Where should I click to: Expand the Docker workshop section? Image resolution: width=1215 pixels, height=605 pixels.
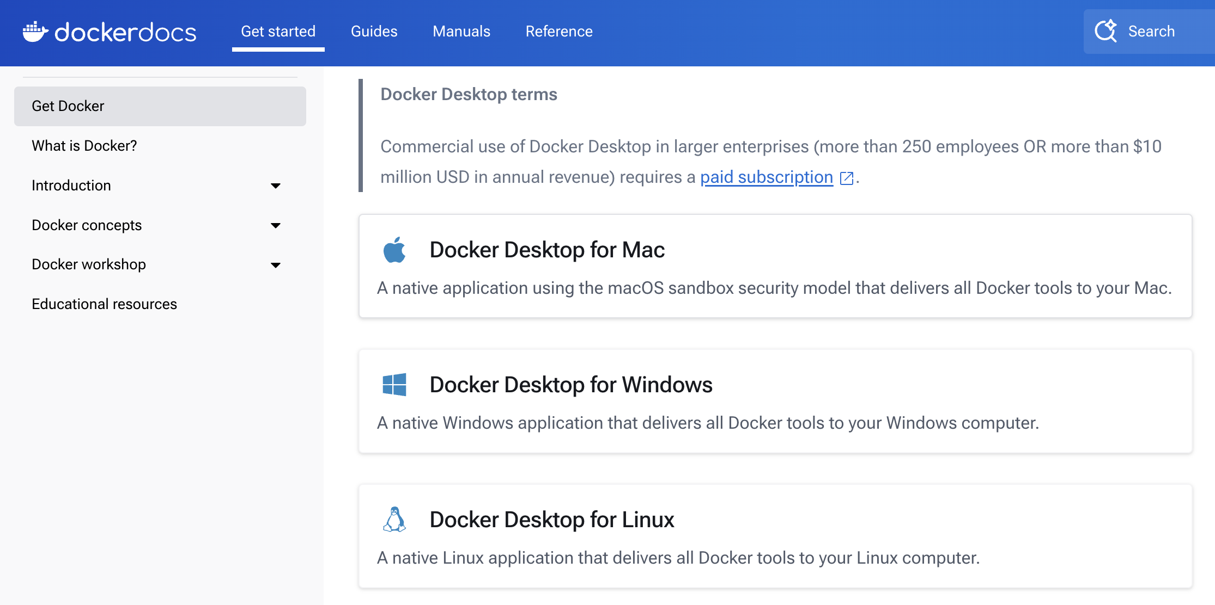pos(276,265)
